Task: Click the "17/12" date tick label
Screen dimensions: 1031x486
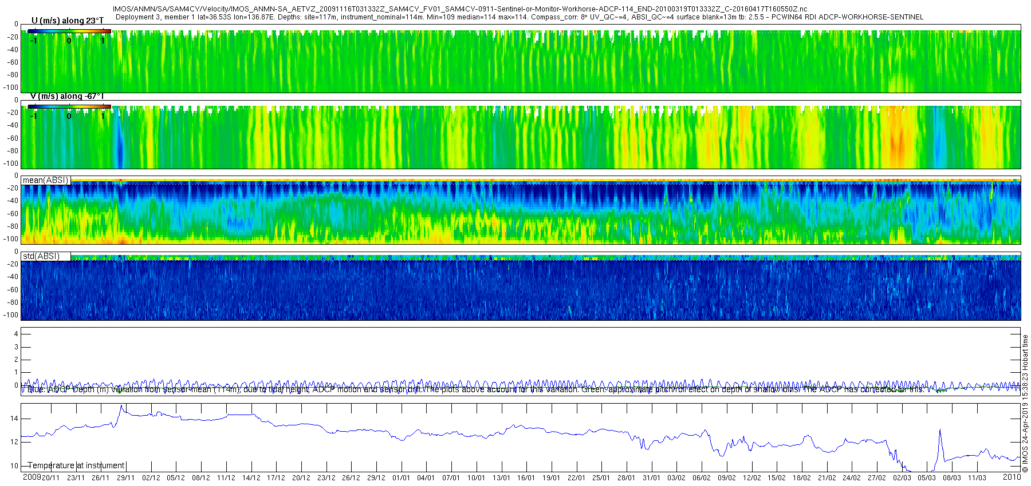Action: tap(276, 477)
